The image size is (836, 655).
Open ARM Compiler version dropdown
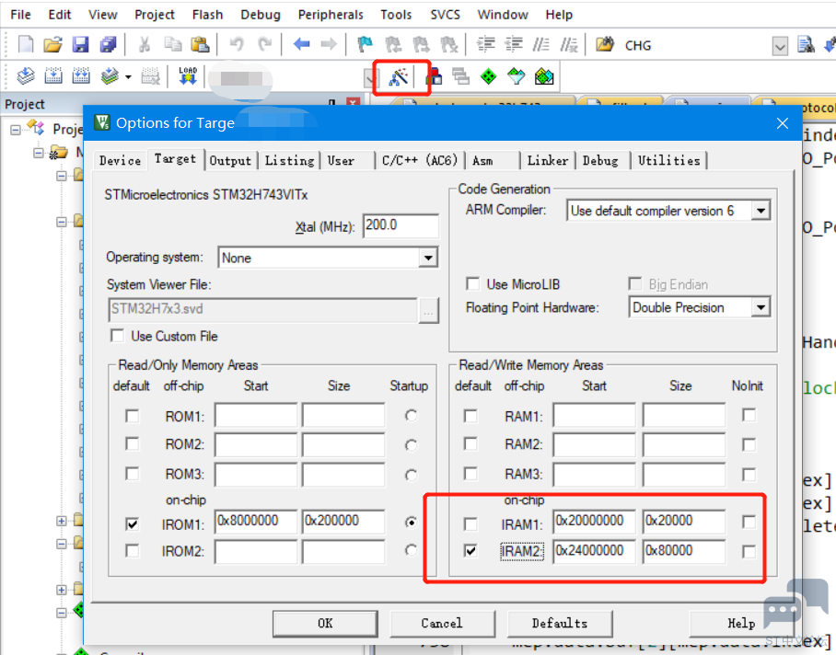[x=761, y=211]
